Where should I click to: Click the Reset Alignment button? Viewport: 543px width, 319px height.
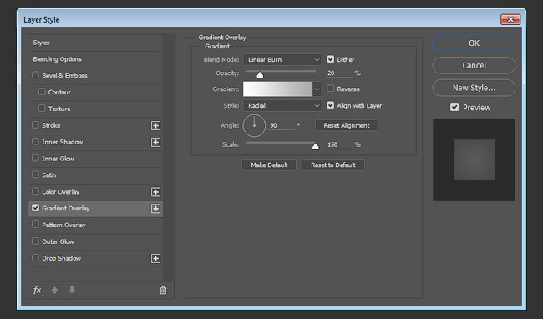point(347,125)
